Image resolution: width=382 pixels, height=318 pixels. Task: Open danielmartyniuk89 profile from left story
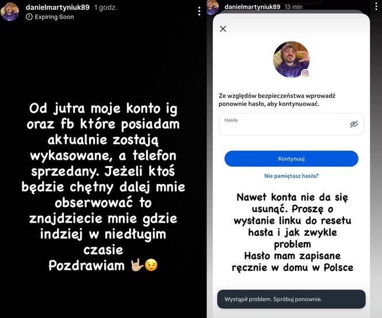(58, 7)
